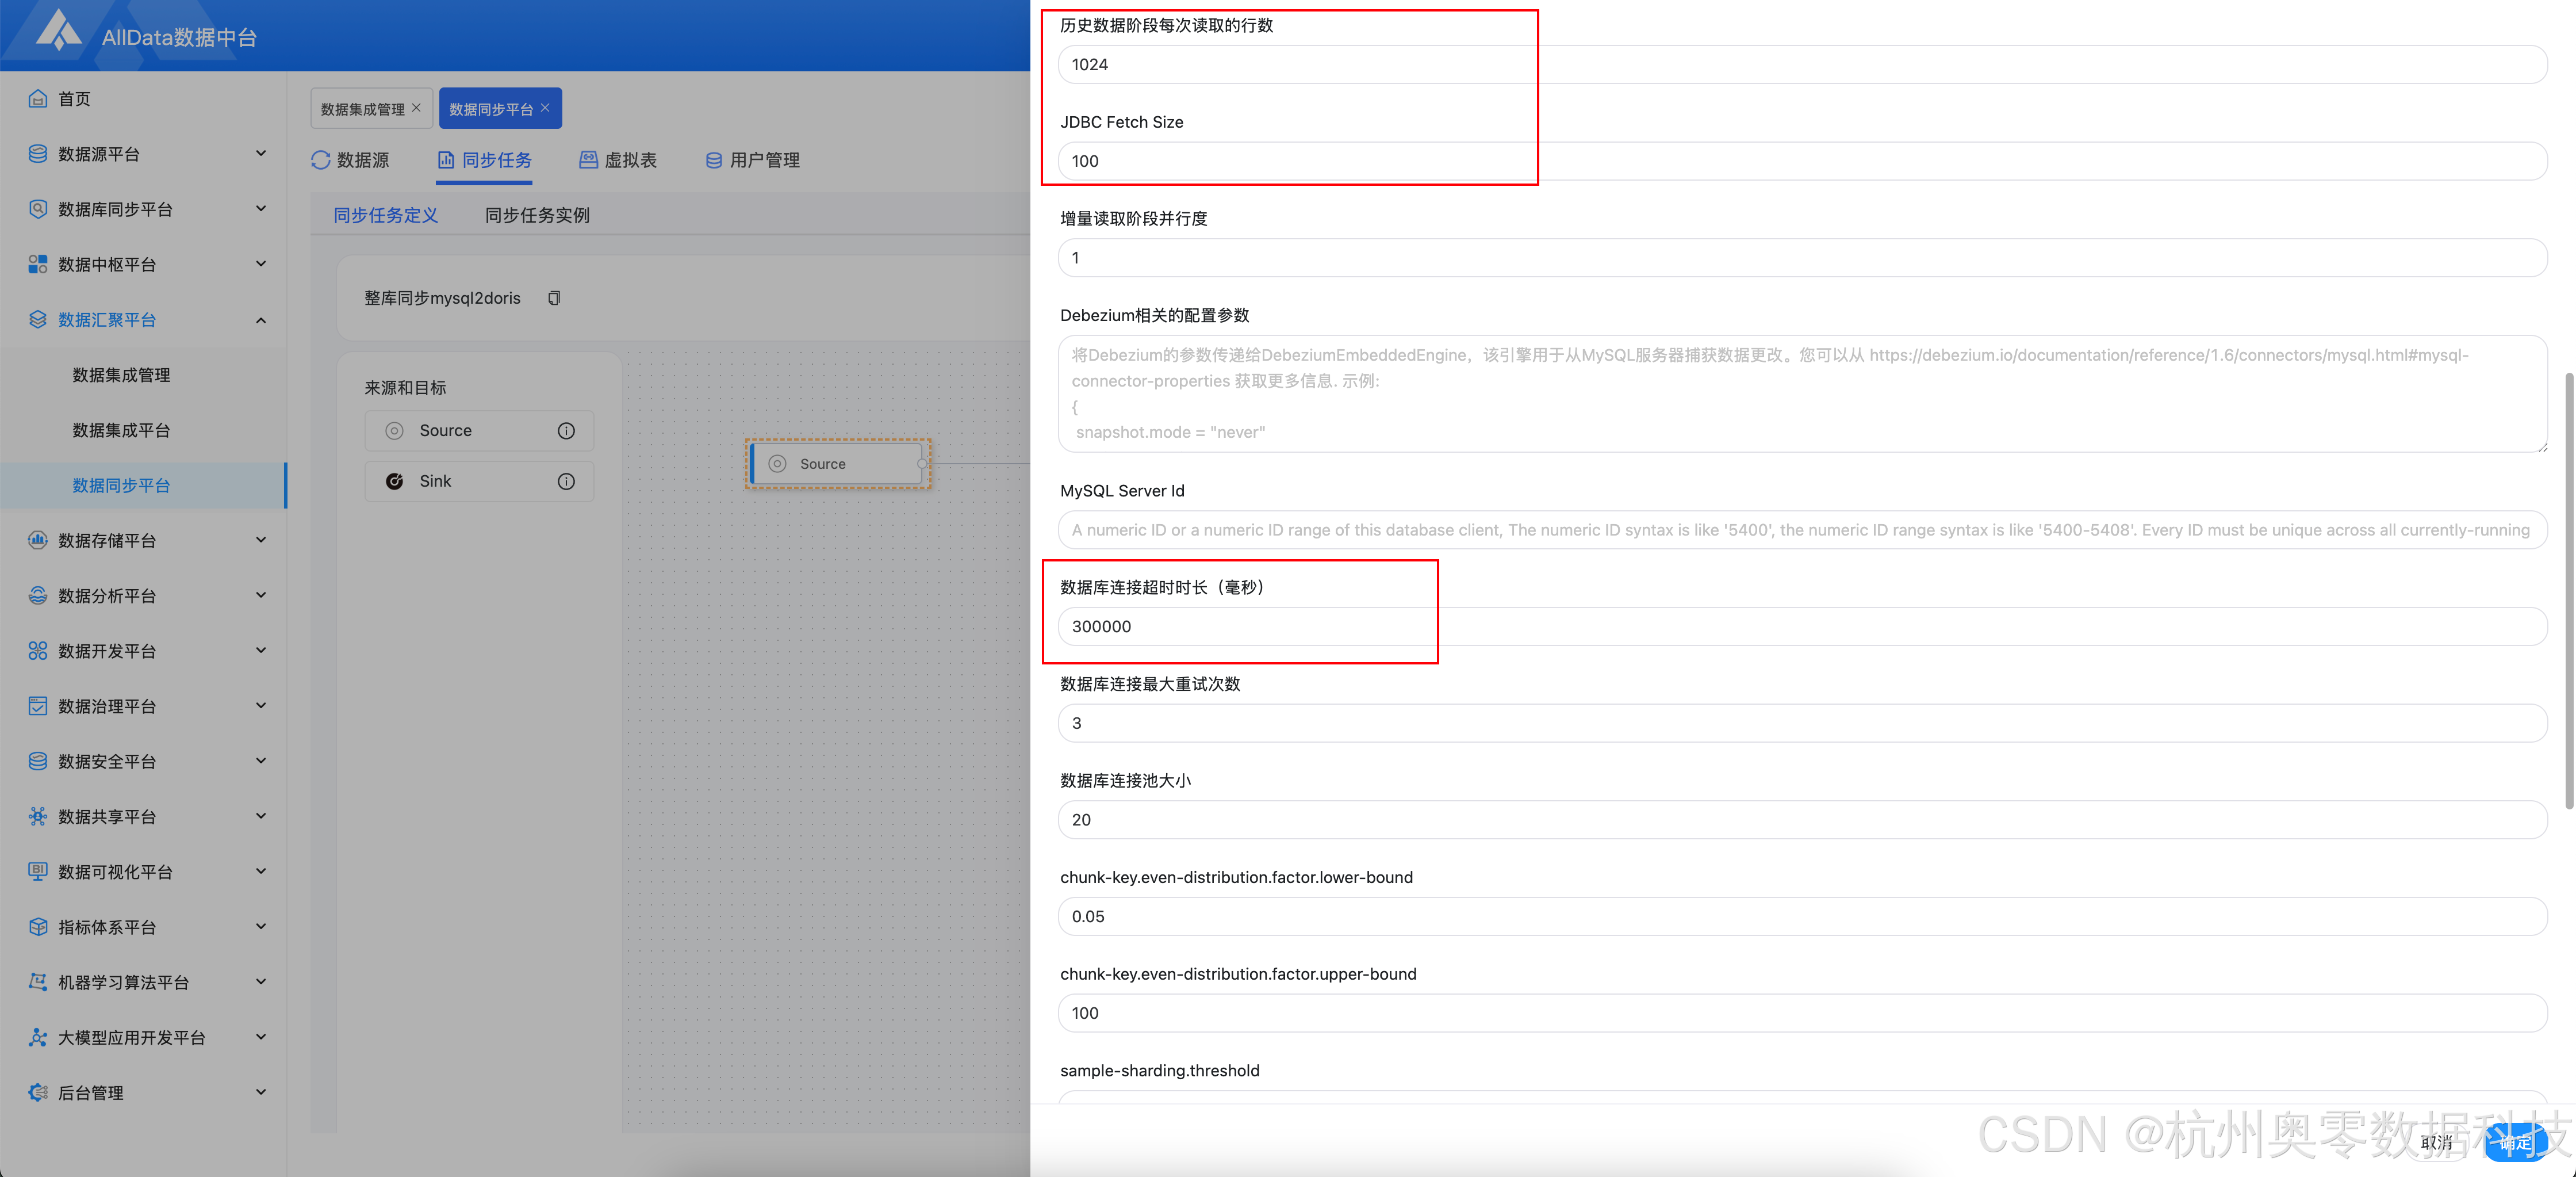Screen dimensions: 2576x1177
Task: Collapse the 数据汇聚平台 sidebar menu
Action: pyautogui.click(x=261, y=320)
